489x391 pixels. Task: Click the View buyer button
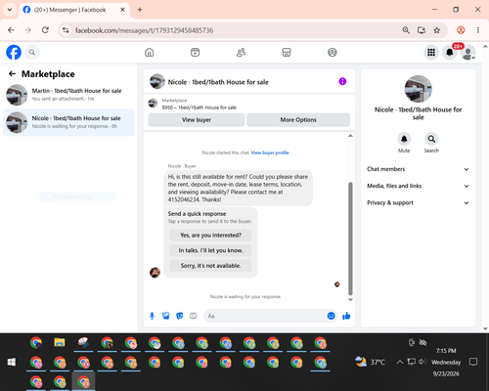point(197,119)
